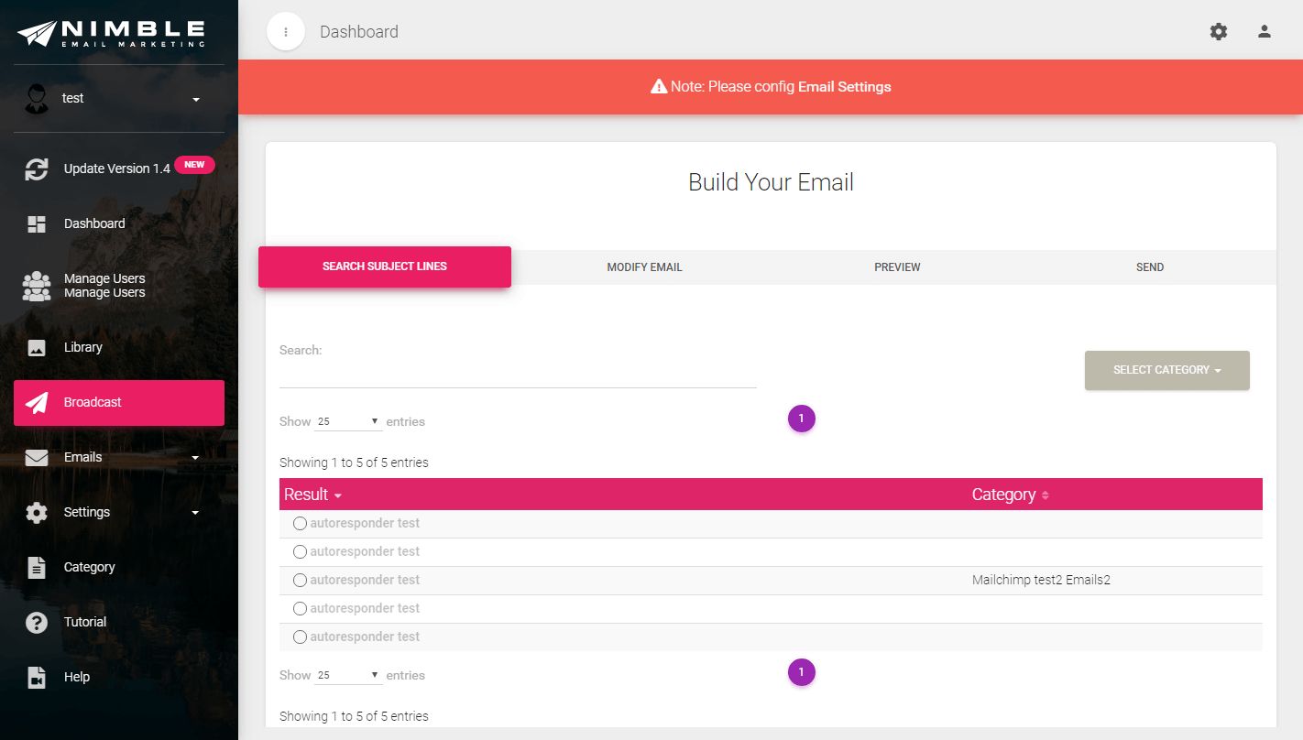Open the Select Category dropdown
This screenshot has height=740, width=1303.
point(1166,370)
